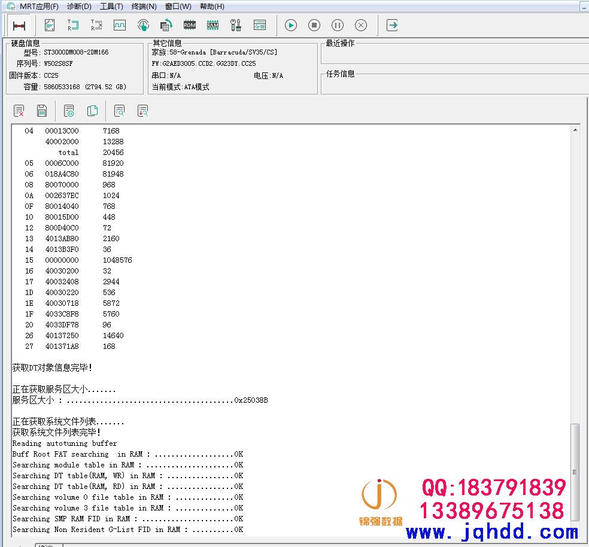Pause log output with list pause icon
Screen dimensions: 589x547
69,111
